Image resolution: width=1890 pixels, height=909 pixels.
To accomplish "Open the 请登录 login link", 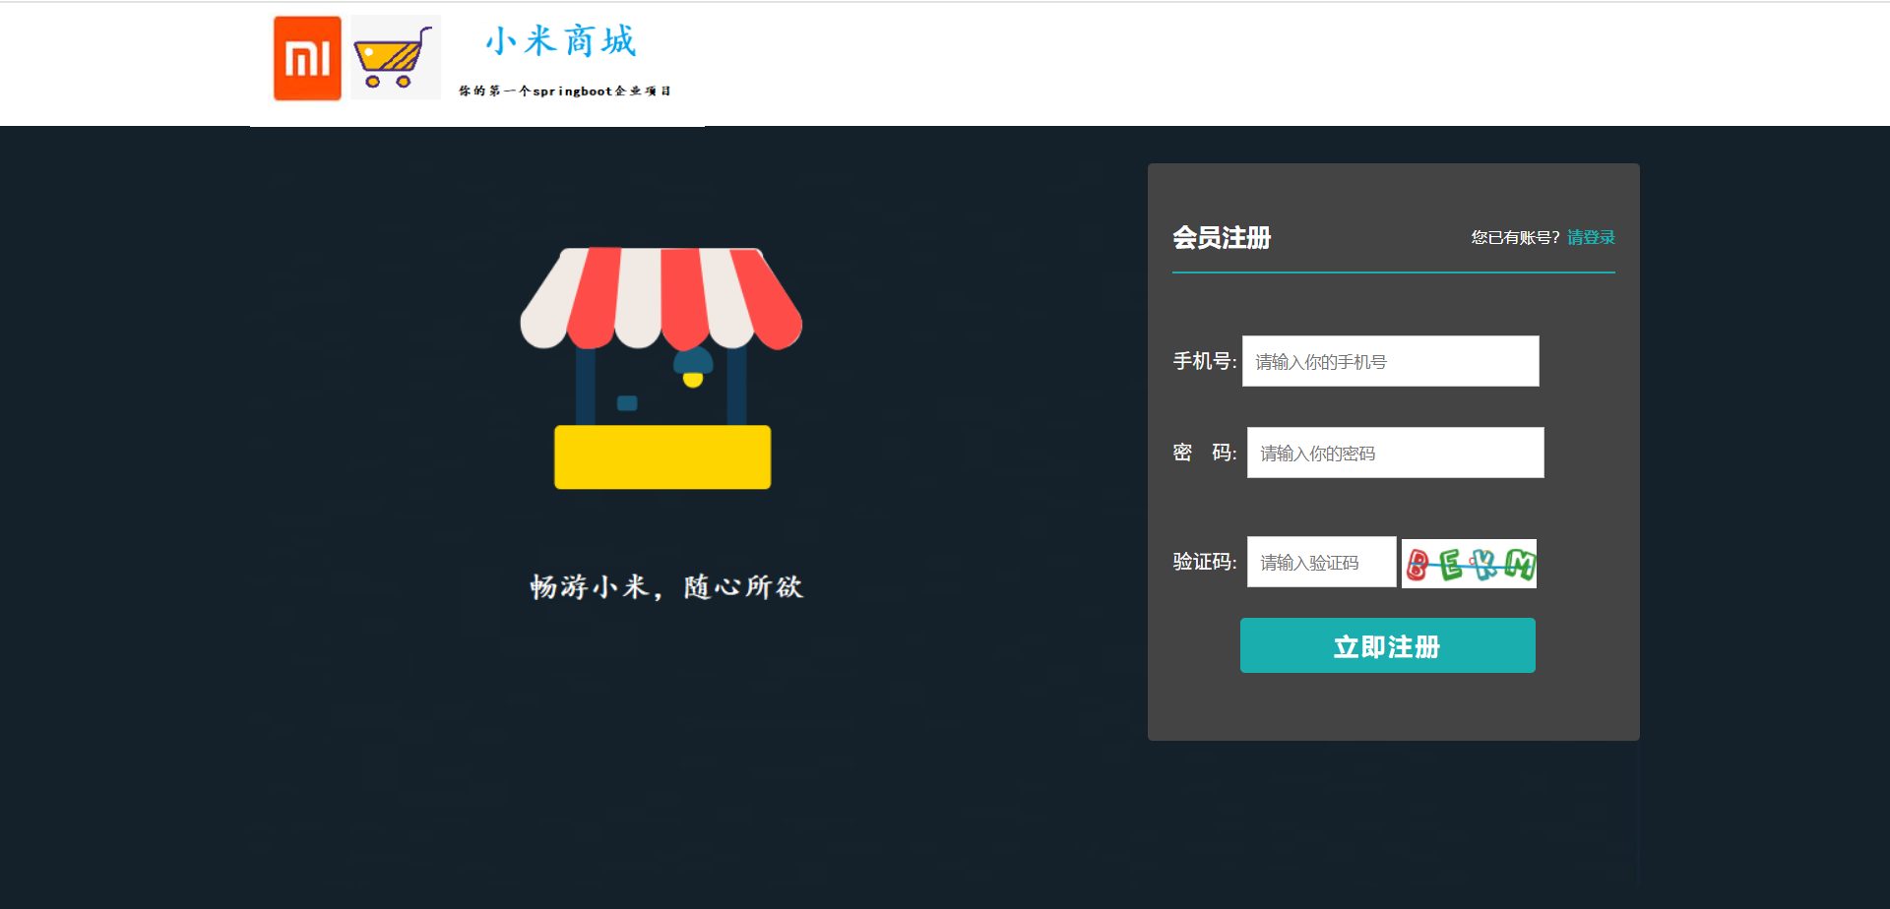I will click(x=1591, y=237).
